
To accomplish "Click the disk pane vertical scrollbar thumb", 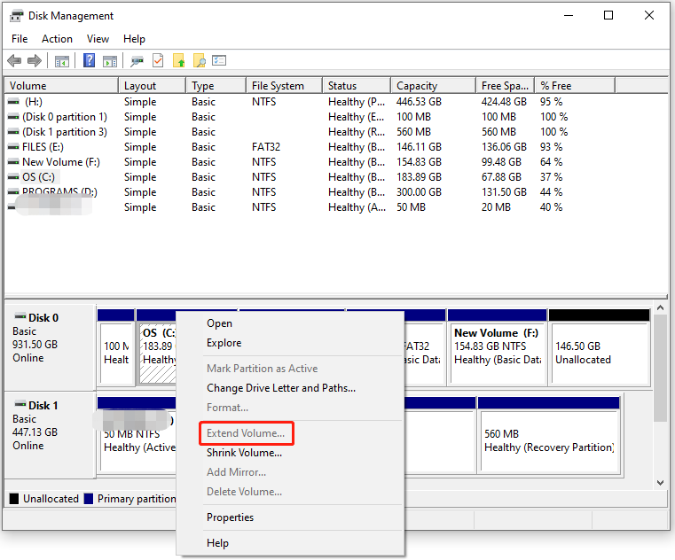I will (660, 368).
